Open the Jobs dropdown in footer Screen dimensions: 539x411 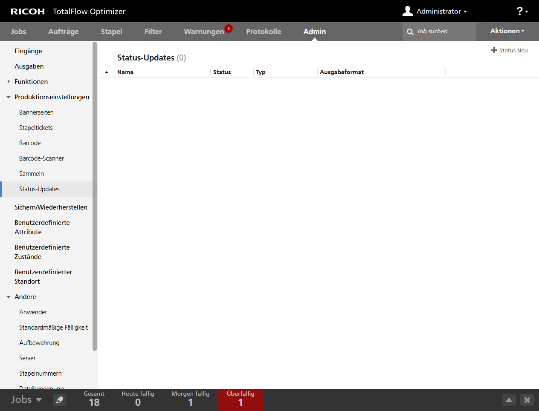(26, 400)
